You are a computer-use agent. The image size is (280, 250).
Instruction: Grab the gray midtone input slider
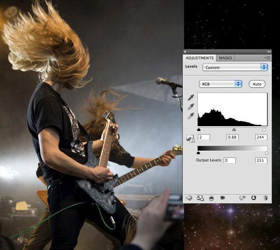pyautogui.click(x=234, y=129)
